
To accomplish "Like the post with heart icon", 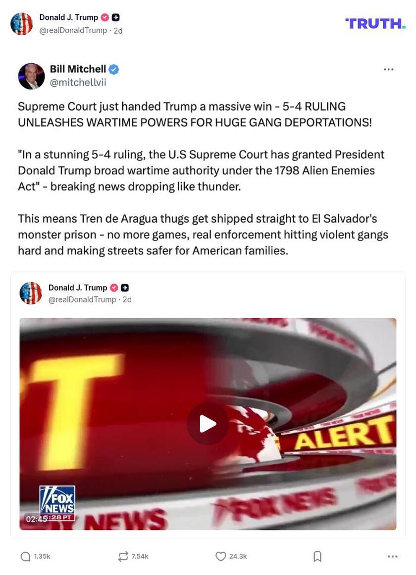I will (221, 556).
